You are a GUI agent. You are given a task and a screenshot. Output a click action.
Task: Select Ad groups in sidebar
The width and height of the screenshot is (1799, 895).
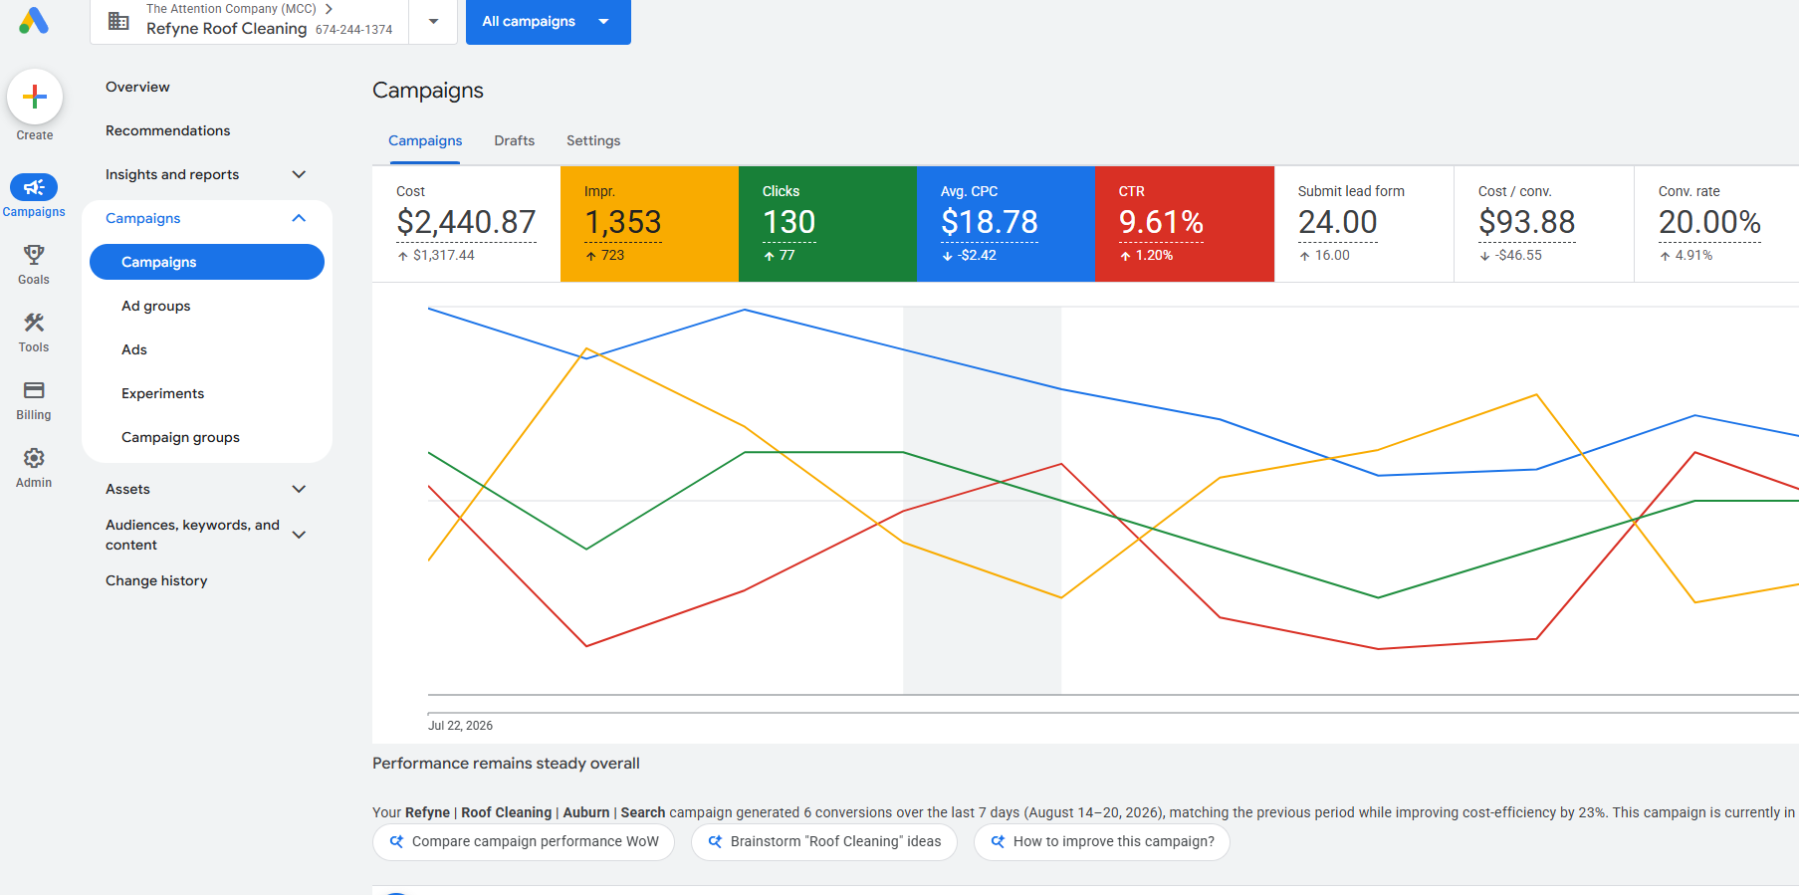pos(155,306)
